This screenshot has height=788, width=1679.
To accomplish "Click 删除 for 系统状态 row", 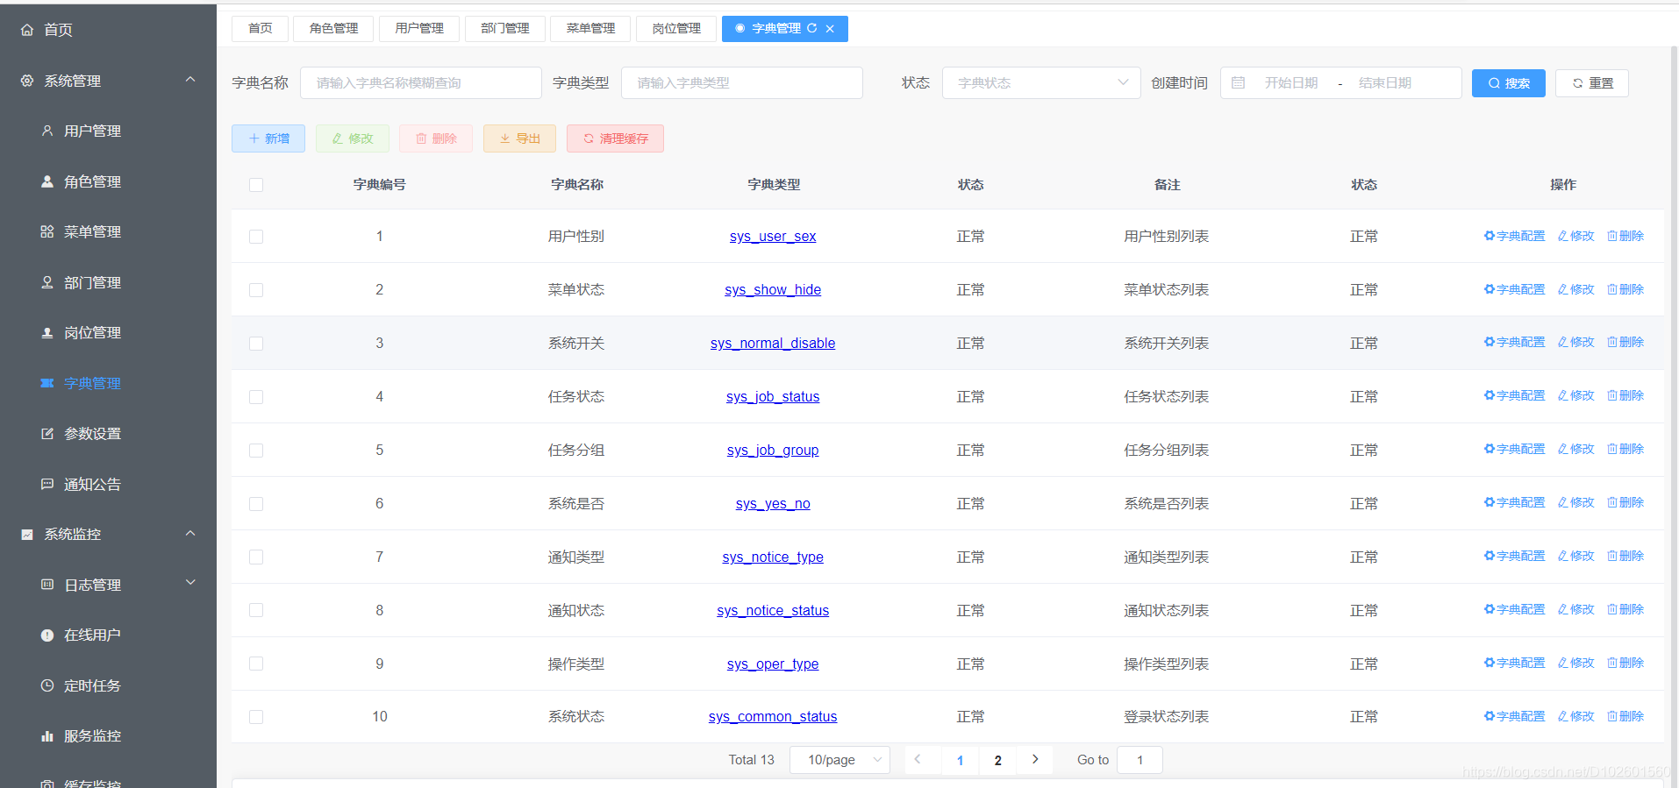I will tap(1625, 716).
